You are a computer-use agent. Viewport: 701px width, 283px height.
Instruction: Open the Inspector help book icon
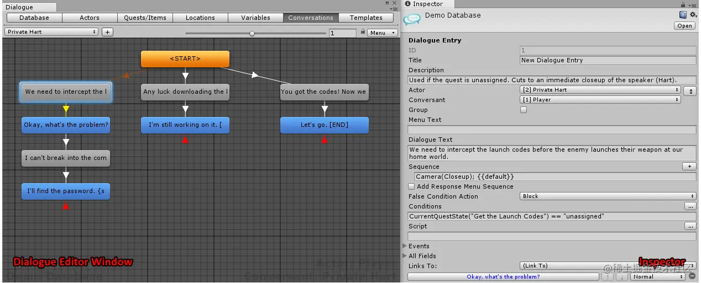pyautogui.click(x=683, y=15)
